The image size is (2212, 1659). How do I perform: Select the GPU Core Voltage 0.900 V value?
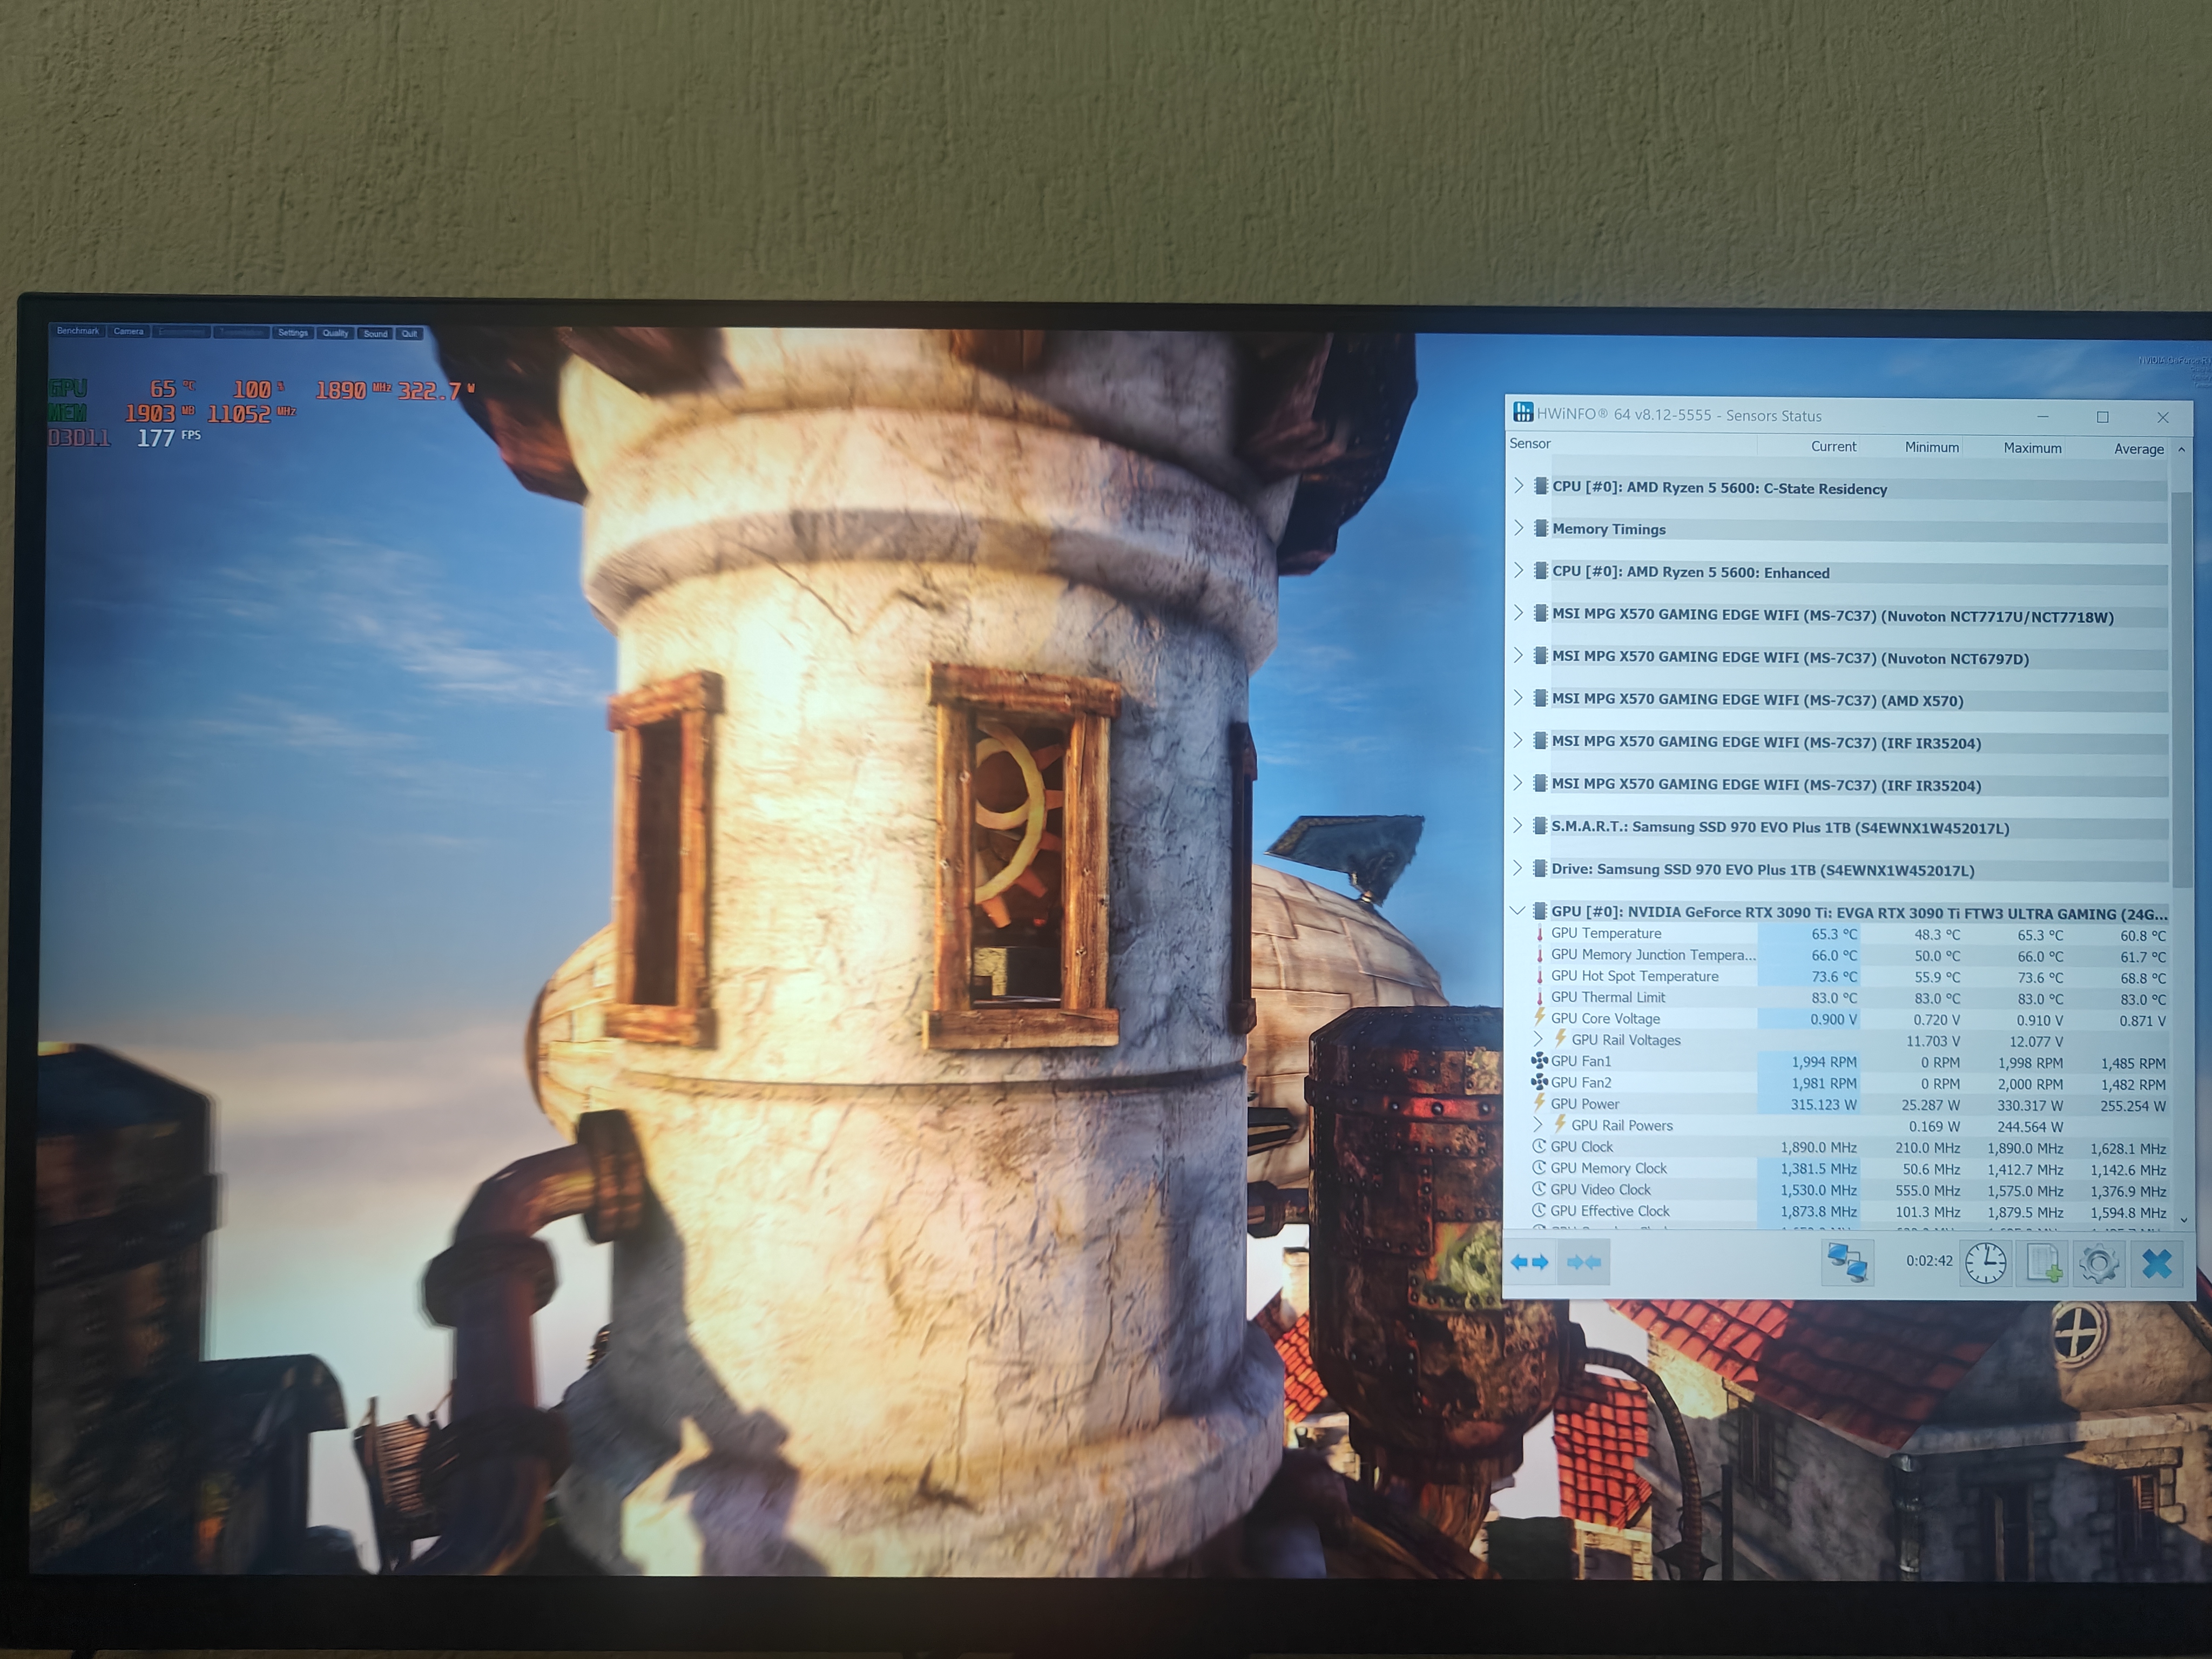click(x=1834, y=1019)
